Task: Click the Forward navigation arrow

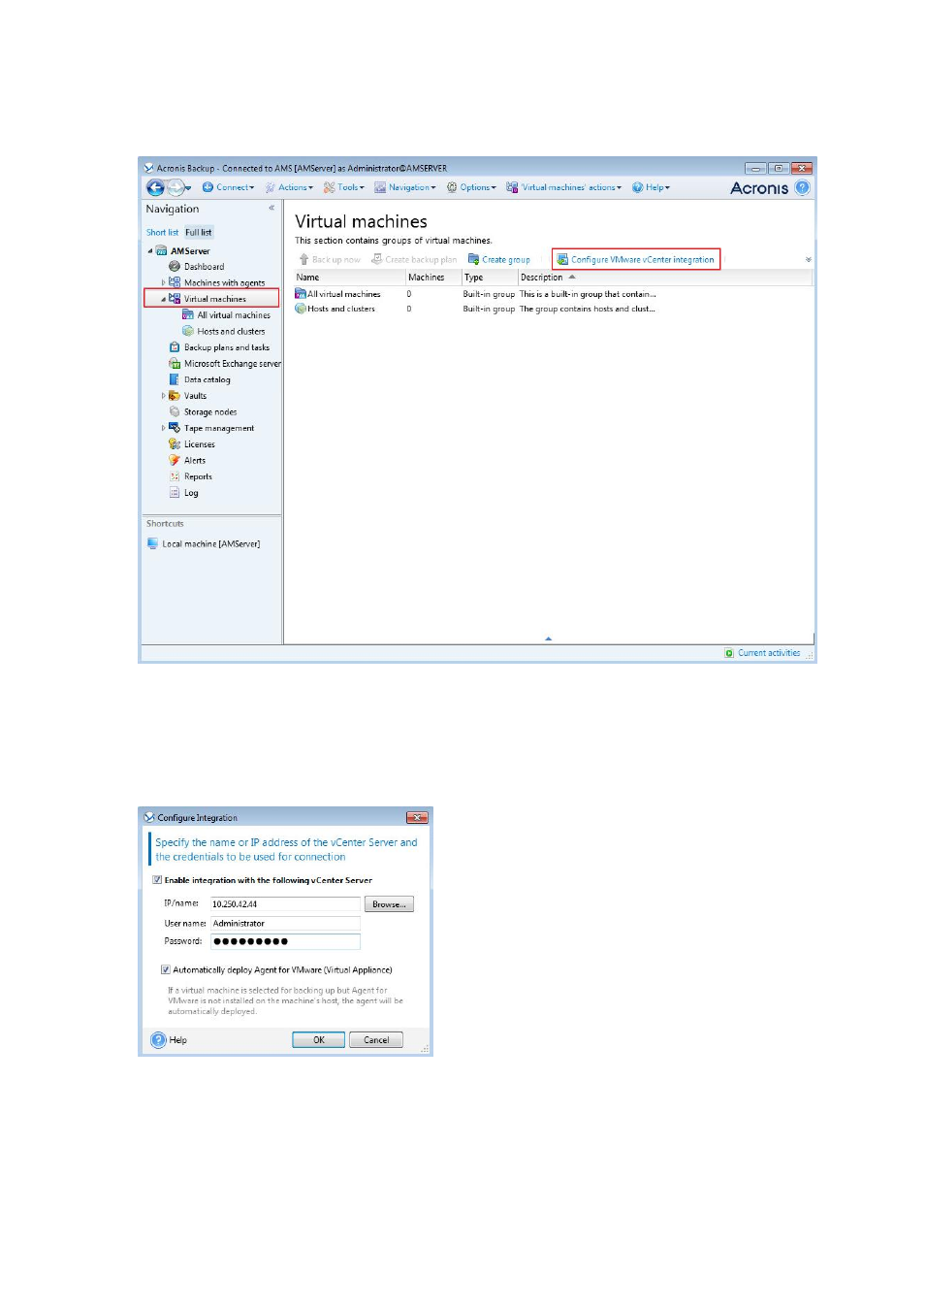Action: tap(176, 188)
